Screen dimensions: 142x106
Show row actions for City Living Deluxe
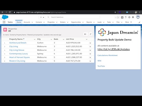90,50
